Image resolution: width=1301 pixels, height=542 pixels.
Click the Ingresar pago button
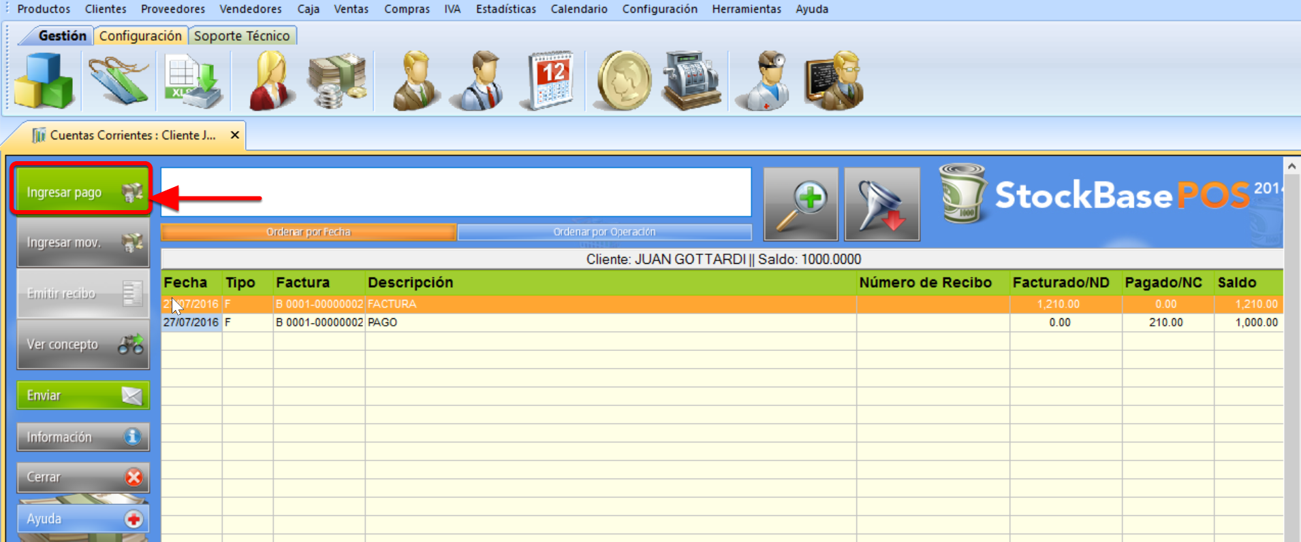click(82, 192)
